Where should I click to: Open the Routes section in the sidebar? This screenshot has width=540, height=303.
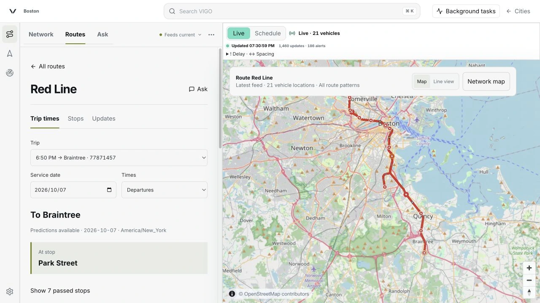click(x=10, y=34)
